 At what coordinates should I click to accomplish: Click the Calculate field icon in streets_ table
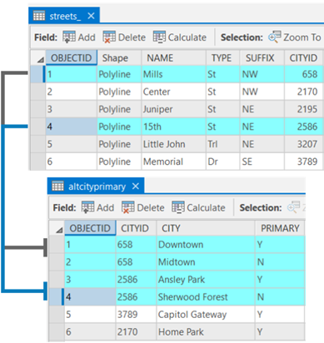point(159,37)
